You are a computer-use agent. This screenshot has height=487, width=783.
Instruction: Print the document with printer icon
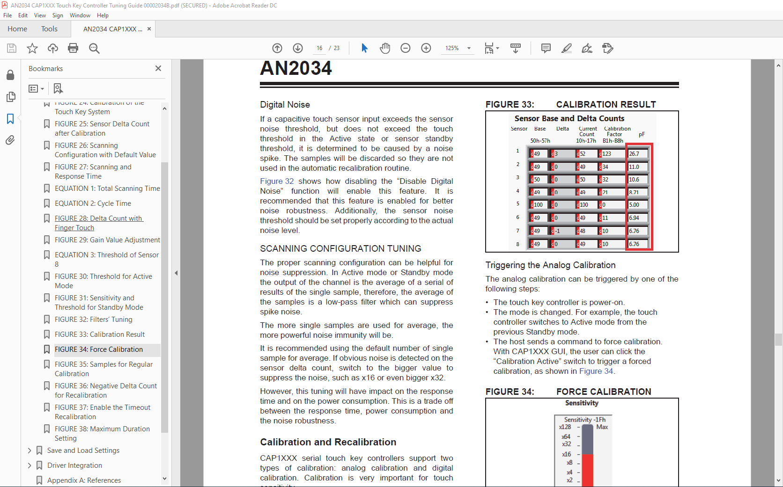[73, 48]
